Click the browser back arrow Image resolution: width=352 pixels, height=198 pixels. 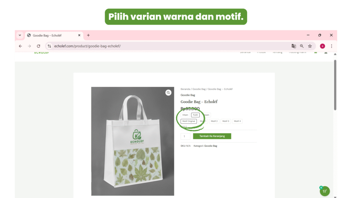(20, 46)
